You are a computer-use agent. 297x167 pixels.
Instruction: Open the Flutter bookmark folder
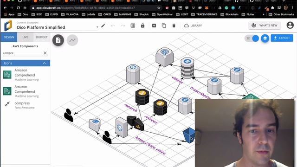click(248, 14)
